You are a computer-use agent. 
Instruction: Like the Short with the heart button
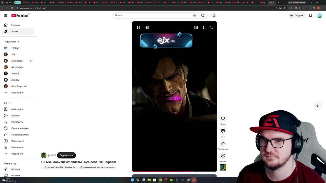click(223, 118)
